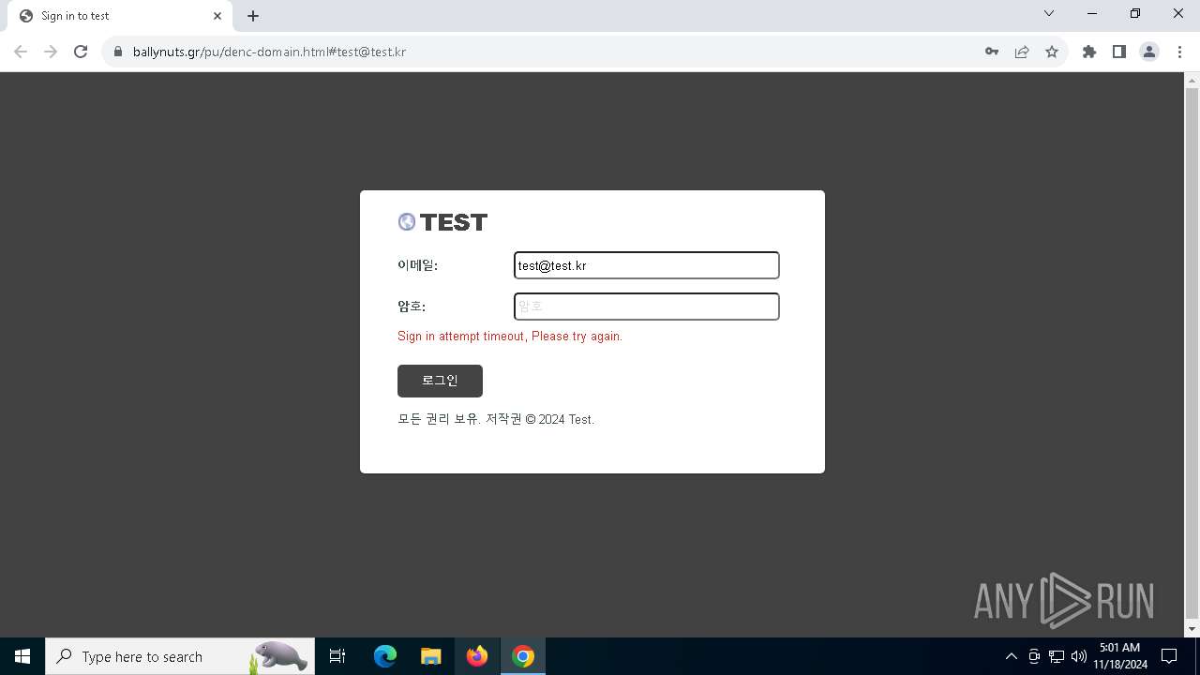This screenshot has height=675, width=1200.
Task: Click the network icon in the tray
Action: tap(1057, 656)
